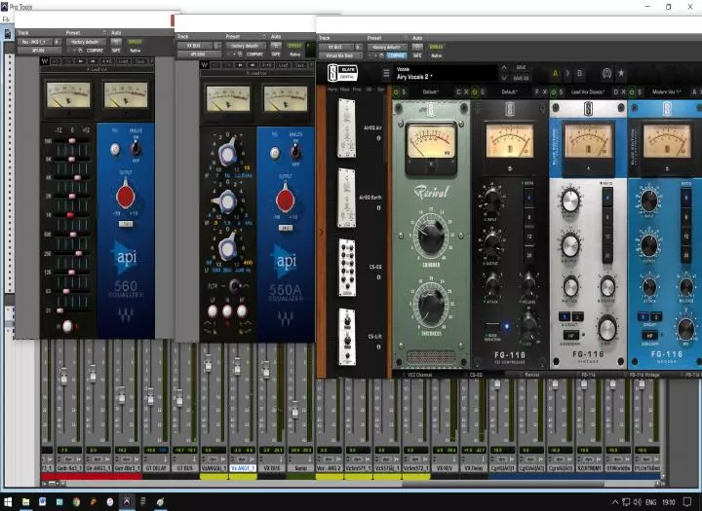
Task: Click undo arrow in API-560 Waves toolbar
Action: [56, 61]
